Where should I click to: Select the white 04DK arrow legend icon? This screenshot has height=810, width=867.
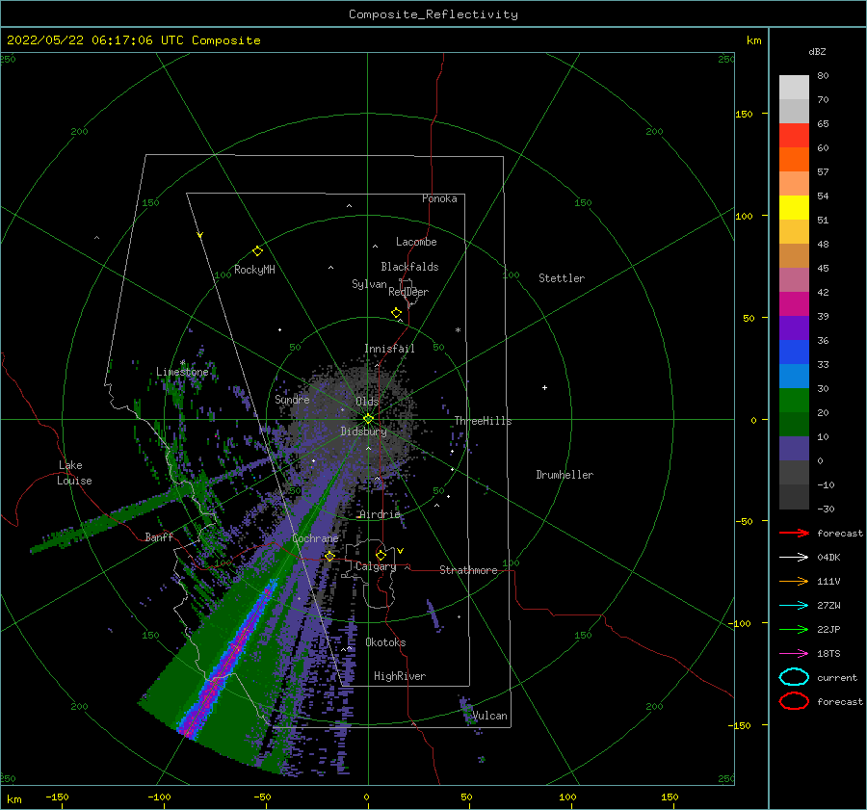(x=794, y=558)
